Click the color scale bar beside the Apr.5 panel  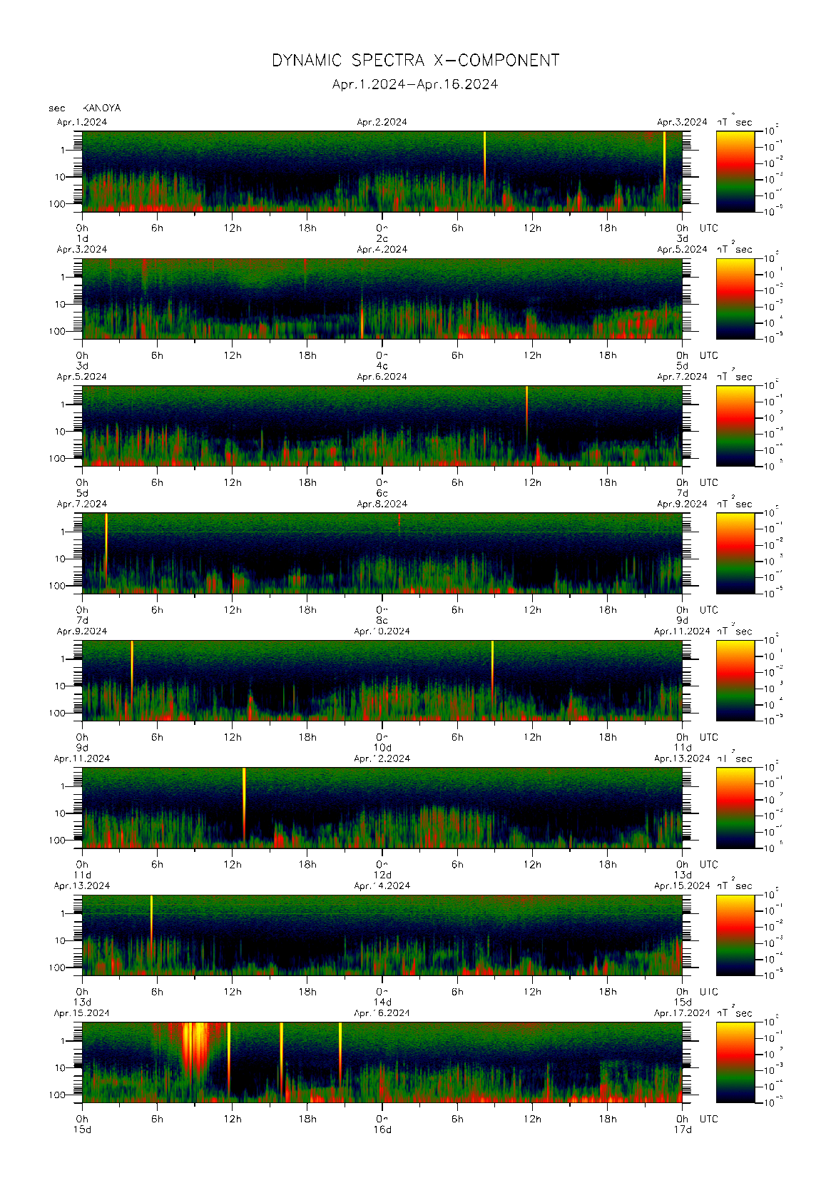[x=735, y=426]
